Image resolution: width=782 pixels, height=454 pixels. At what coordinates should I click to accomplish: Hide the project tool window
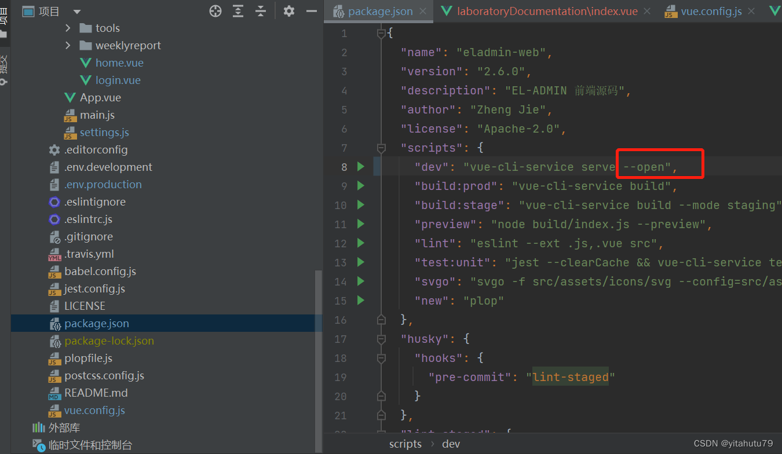312,11
